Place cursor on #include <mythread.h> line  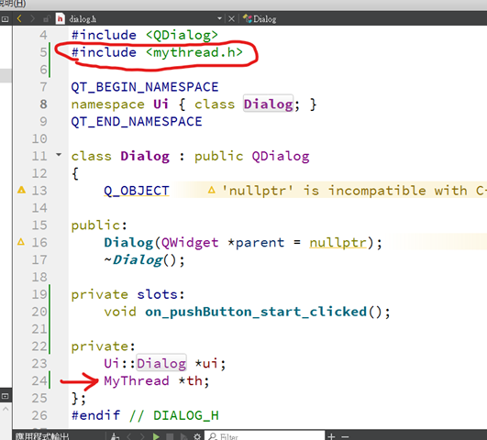[x=157, y=52]
